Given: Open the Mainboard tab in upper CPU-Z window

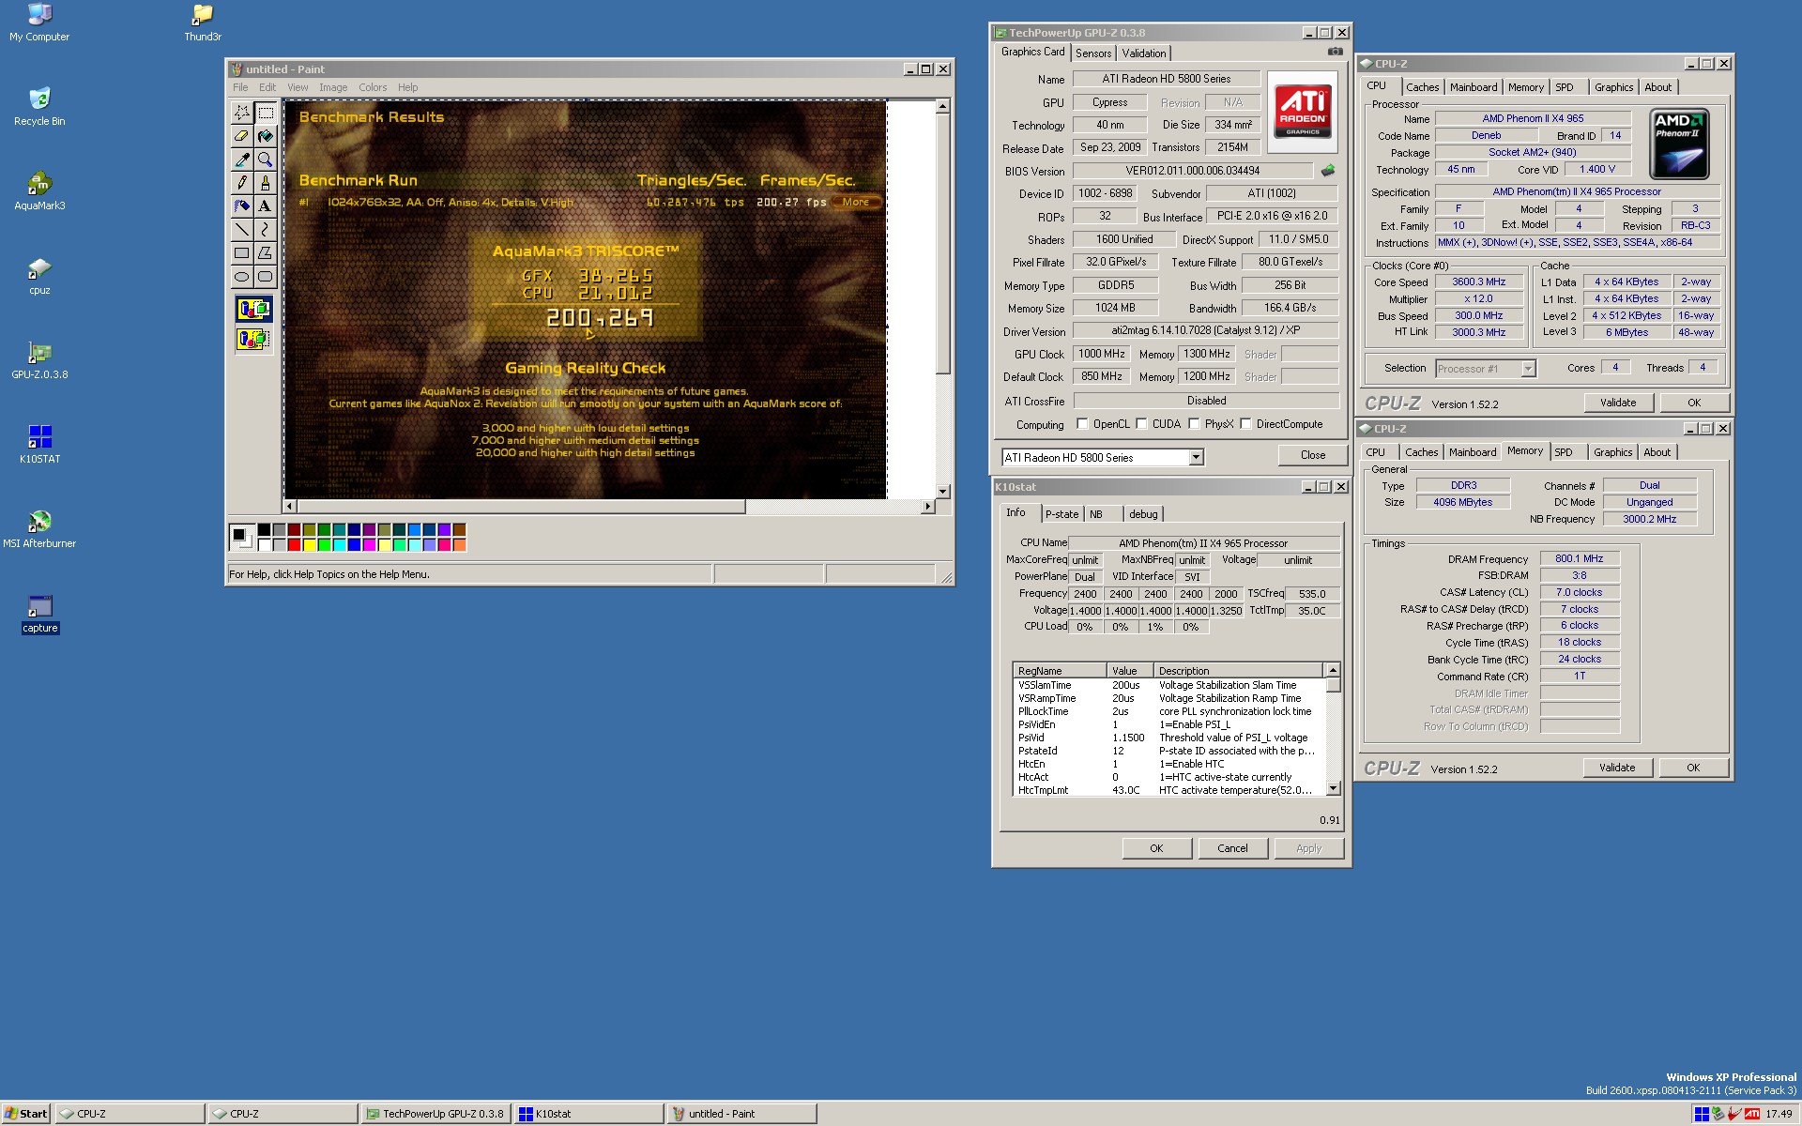Looking at the screenshot, I should (1474, 87).
